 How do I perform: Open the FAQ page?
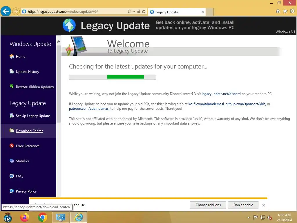(x=19, y=176)
